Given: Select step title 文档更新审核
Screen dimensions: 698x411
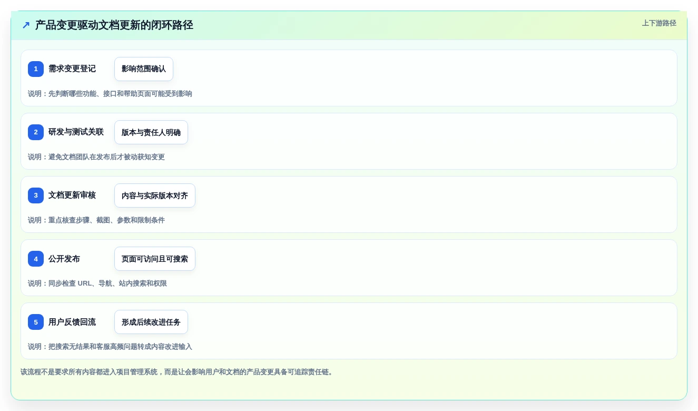Looking at the screenshot, I should [72, 195].
